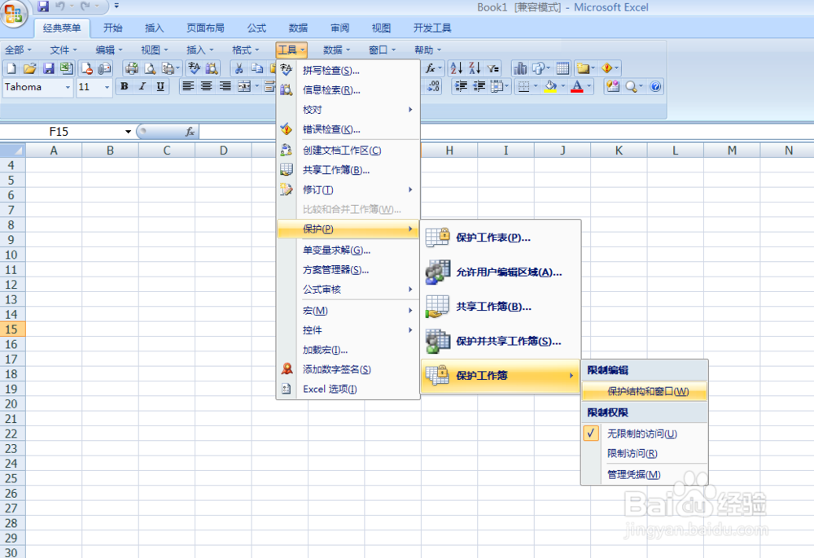Open the 格式 classic menu
Image resolution: width=814 pixels, height=558 pixels.
pos(246,50)
